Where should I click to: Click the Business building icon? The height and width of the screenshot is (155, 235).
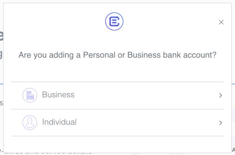[30, 95]
